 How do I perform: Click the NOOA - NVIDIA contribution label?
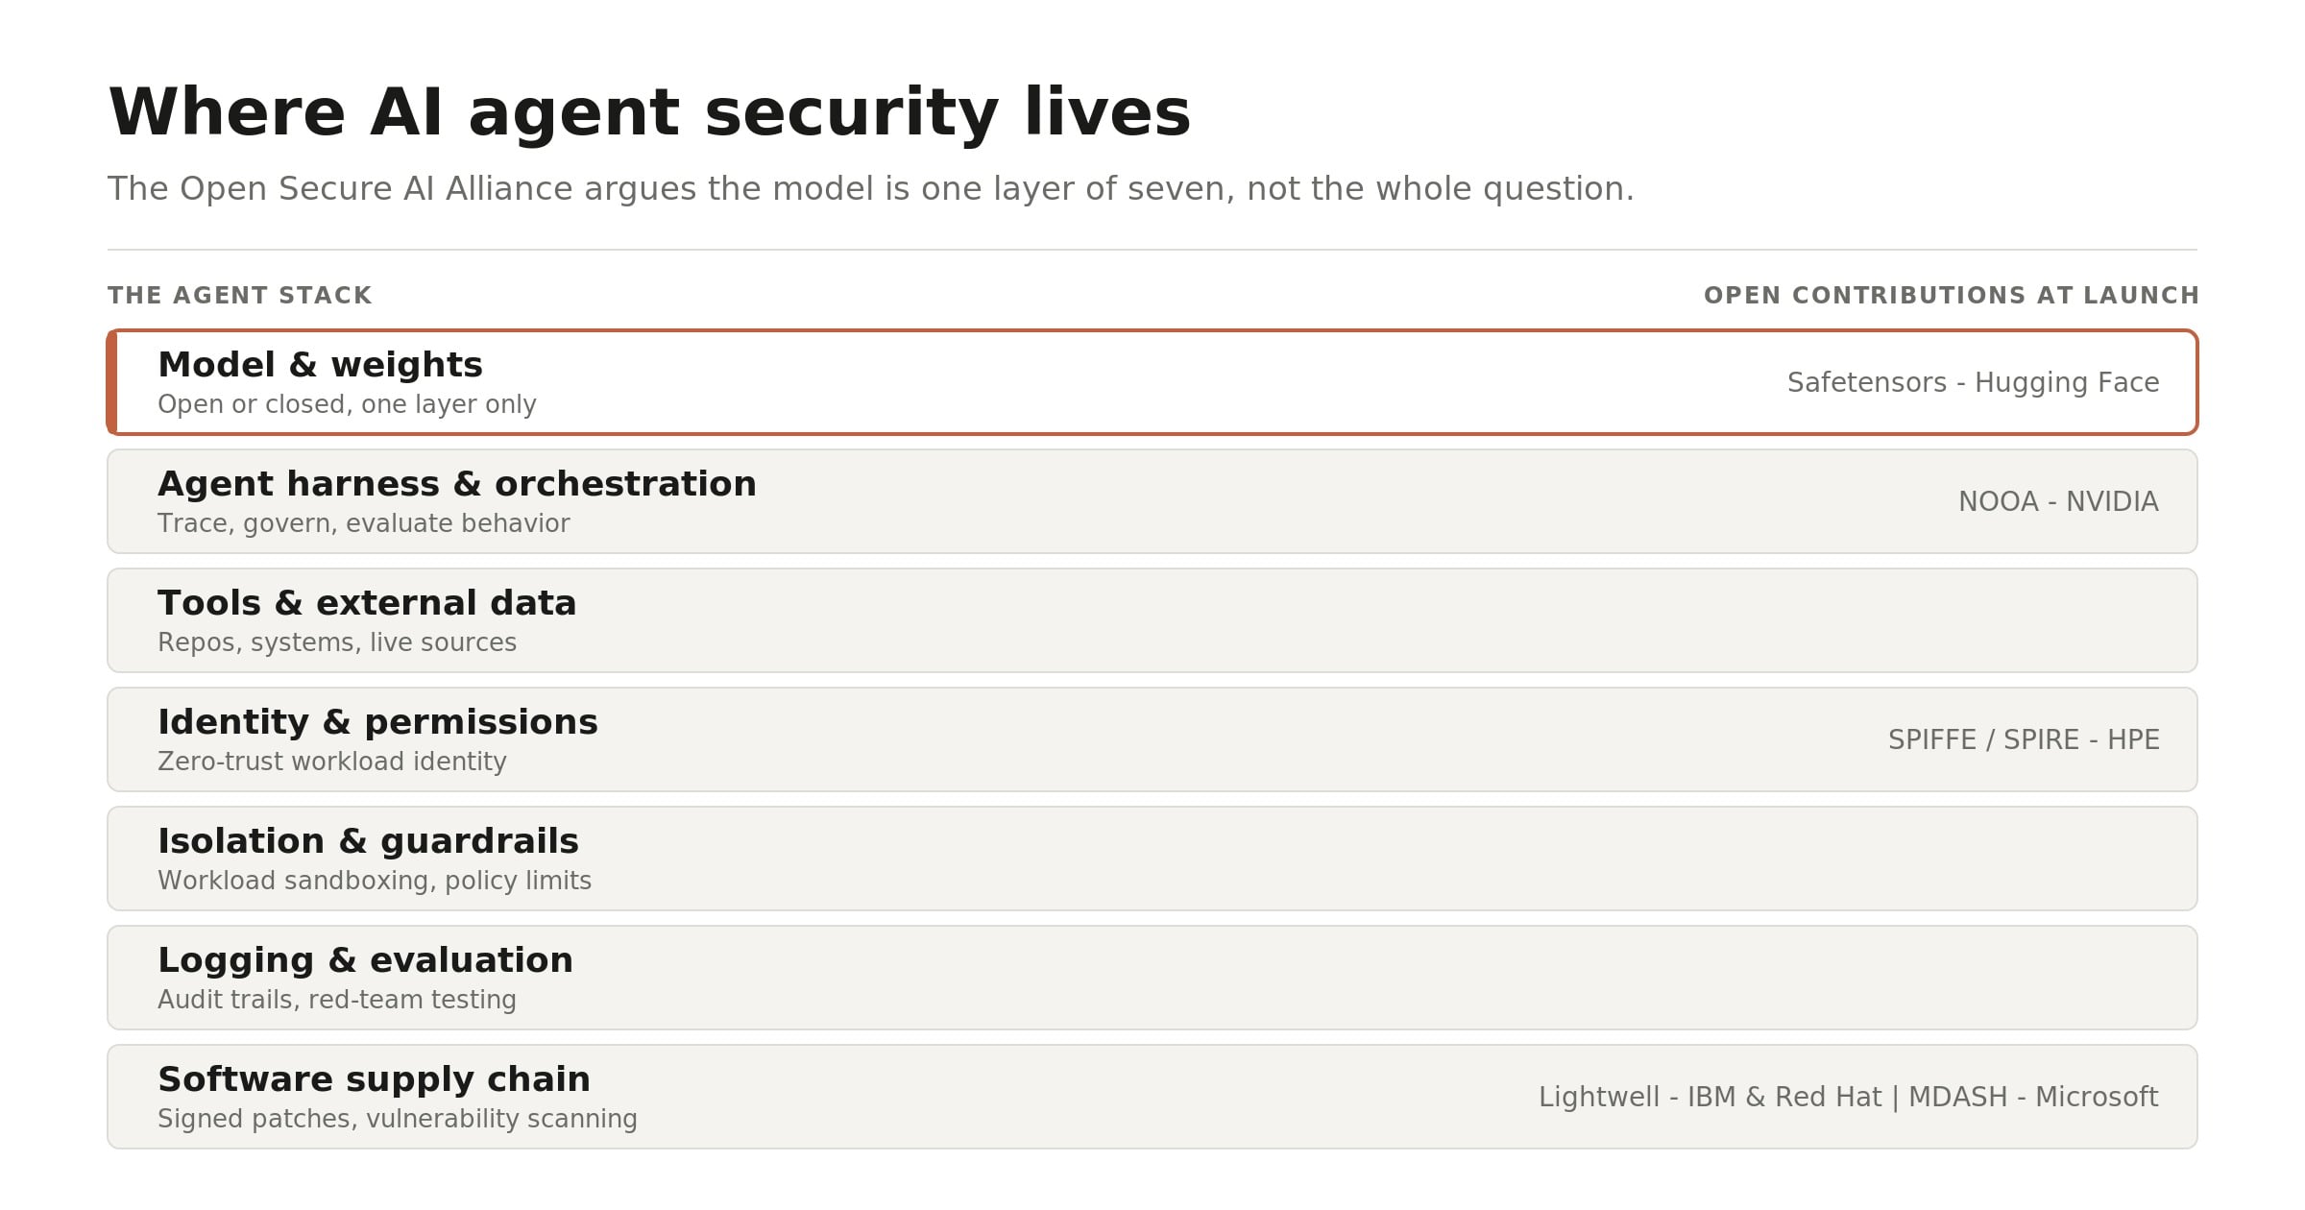pyautogui.click(x=2058, y=502)
